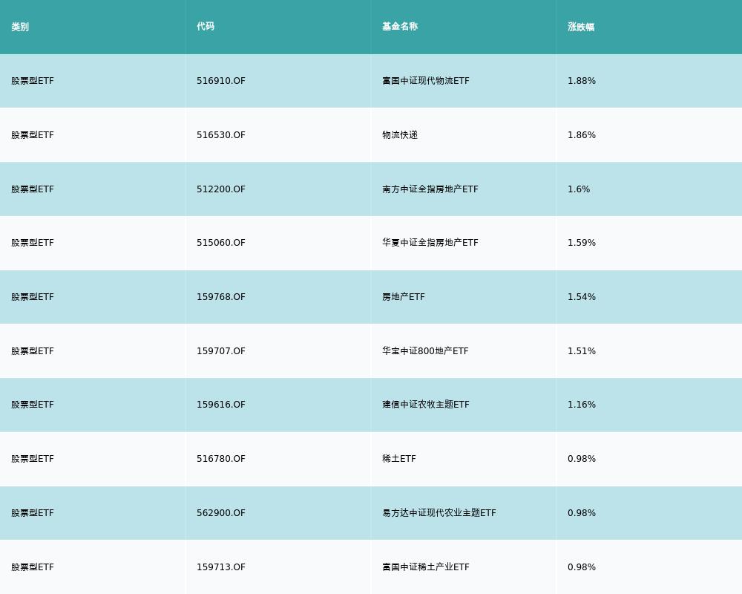This screenshot has height=594, width=742.
Task: Click the 1.59% change value
Action: coord(582,243)
